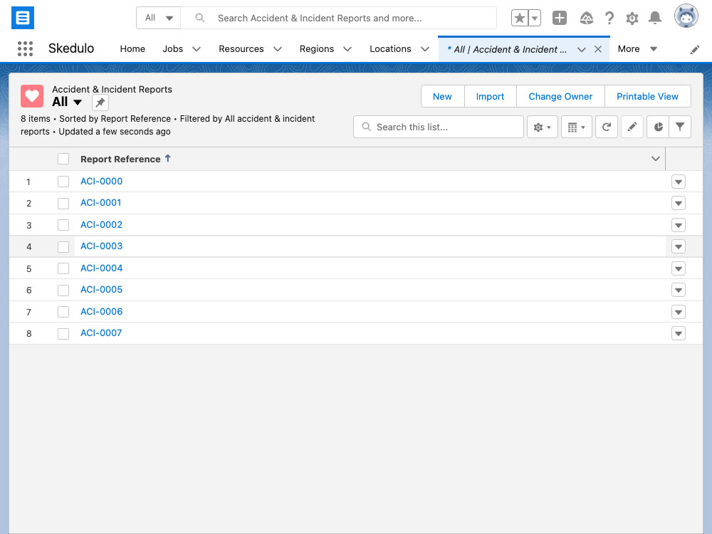Open the Help question mark icon
Image resolution: width=712 pixels, height=534 pixels.
click(x=609, y=19)
